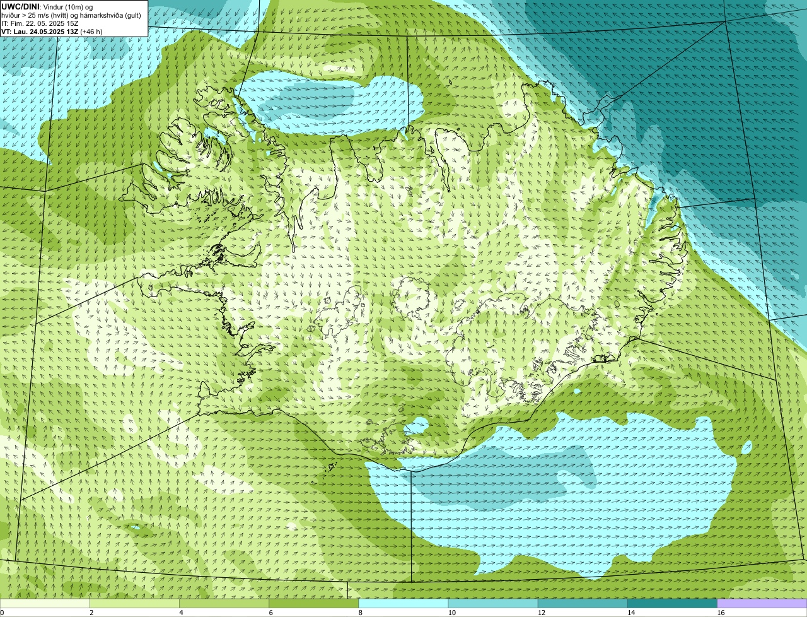Click the light green 2–4 legend swatch
The image size is (807, 617).
tap(134, 604)
